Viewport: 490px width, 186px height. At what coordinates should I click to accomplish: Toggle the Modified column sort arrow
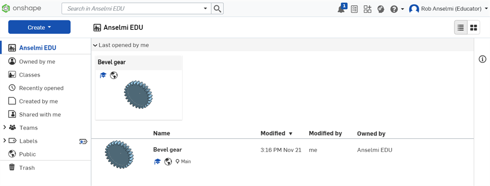tap(291, 134)
